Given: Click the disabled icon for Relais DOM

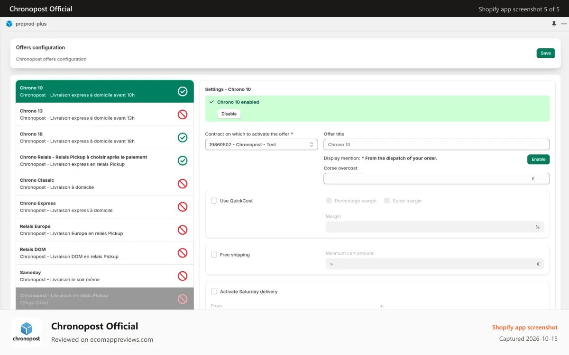Looking at the screenshot, I should 183,253.
